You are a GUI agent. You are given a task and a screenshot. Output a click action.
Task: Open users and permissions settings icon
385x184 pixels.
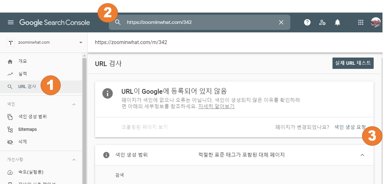pos(322,22)
